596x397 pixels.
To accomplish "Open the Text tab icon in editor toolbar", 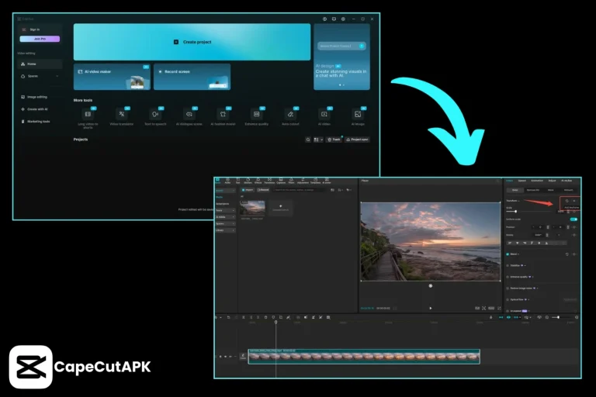I will [x=238, y=181].
